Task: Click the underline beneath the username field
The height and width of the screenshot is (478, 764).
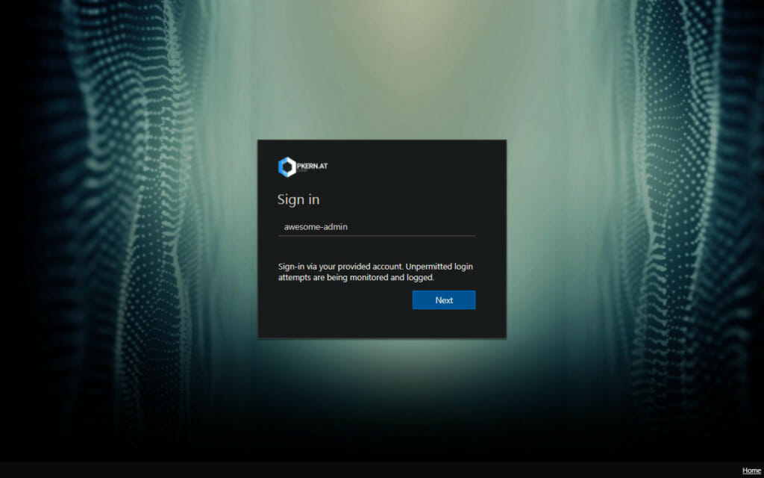Action: (377, 235)
